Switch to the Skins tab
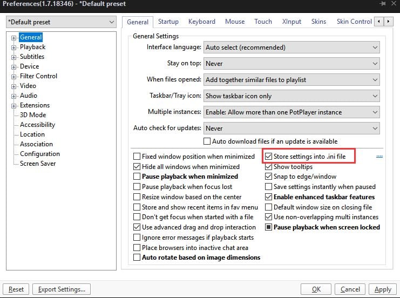The height and width of the screenshot is (298, 400). coord(318,22)
